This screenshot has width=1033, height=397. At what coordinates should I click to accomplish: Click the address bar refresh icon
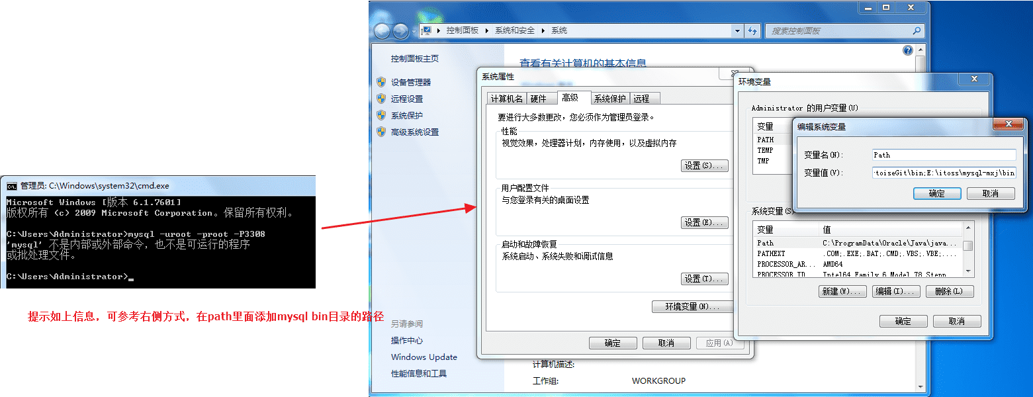tap(752, 30)
